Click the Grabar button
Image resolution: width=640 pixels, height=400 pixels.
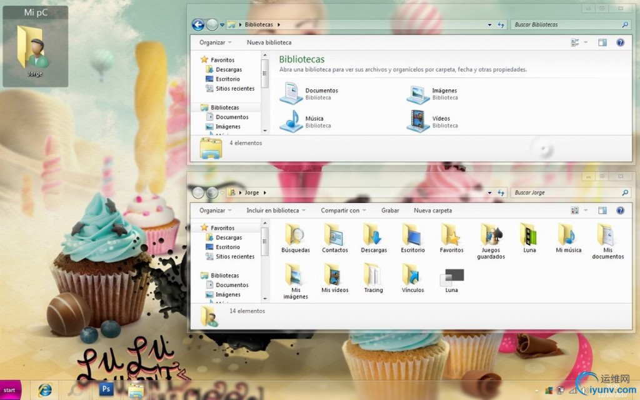[390, 211]
